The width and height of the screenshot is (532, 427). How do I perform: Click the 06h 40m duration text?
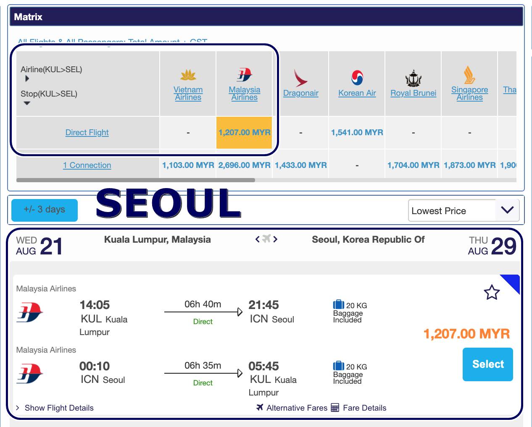pyautogui.click(x=203, y=304)
